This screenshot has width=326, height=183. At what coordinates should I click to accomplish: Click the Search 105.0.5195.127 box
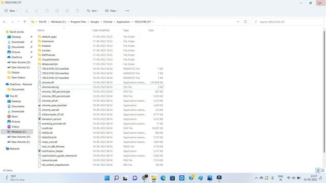coord(287,22)
